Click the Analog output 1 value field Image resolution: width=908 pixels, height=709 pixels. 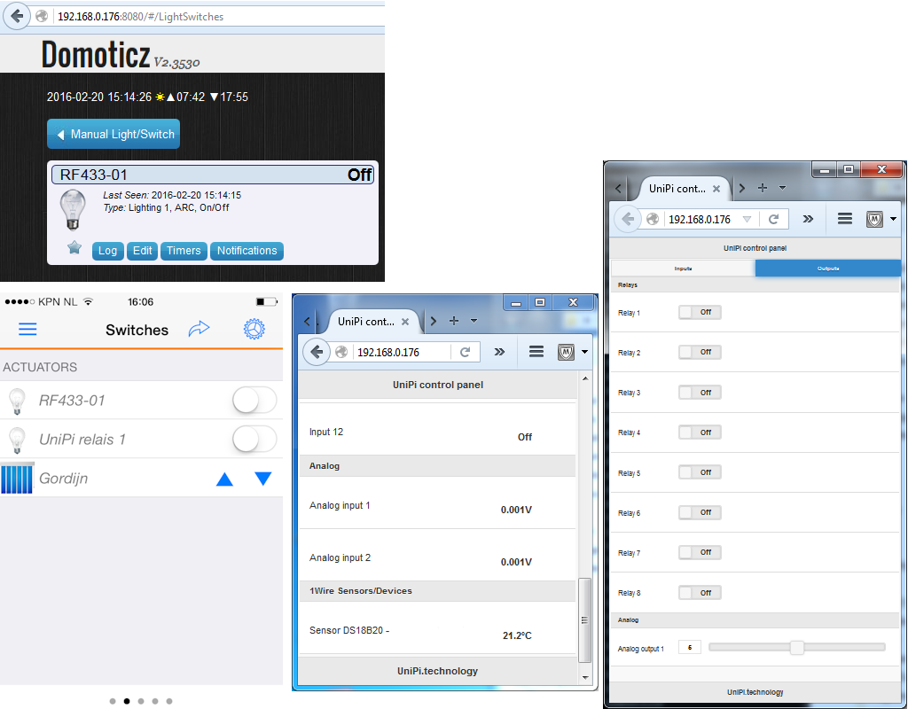(690, 647)
